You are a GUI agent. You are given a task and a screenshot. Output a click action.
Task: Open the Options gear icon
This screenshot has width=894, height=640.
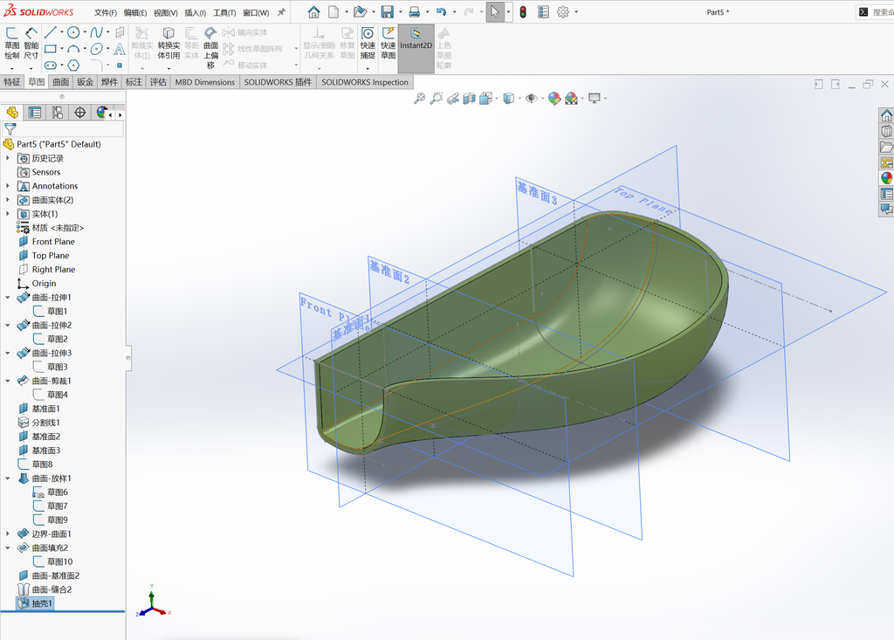(563, 12)
